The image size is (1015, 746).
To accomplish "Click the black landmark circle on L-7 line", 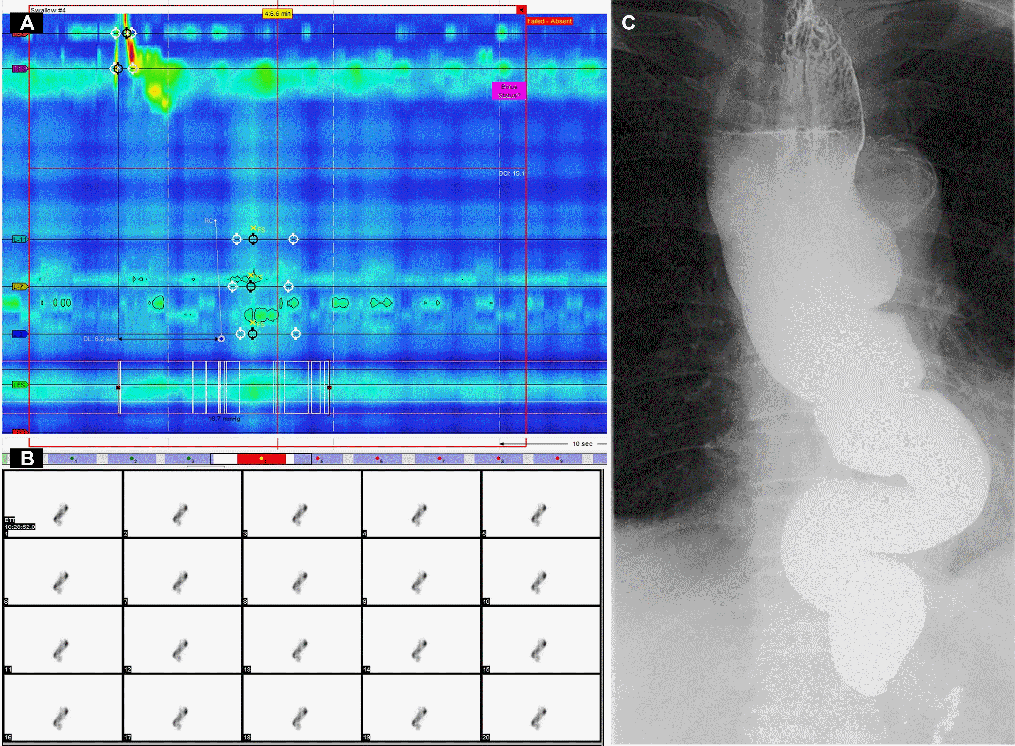I will (251, 286).
